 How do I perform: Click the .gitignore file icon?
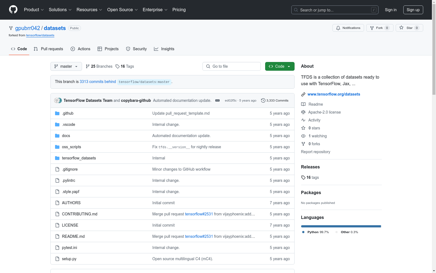click(57, 169)
